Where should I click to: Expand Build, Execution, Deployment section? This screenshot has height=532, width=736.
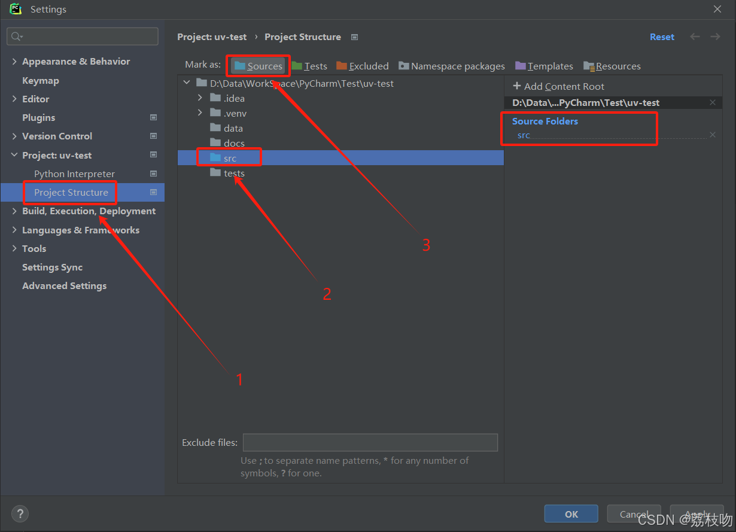click(14, 211)
